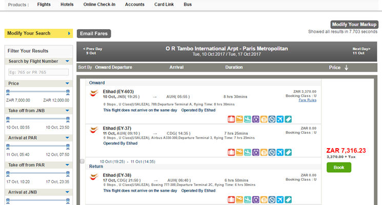Click Take off from JNB latest handle
This screenshot has height=205, width=382.
pyautogui.click(x=68, y=119)
